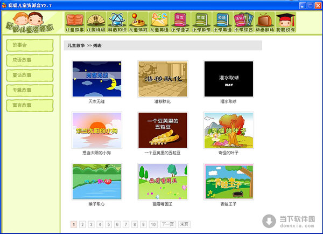Click the 天衣无缝 caption text
The height and width of the screenshot is (234, 323).
(96, 101)
